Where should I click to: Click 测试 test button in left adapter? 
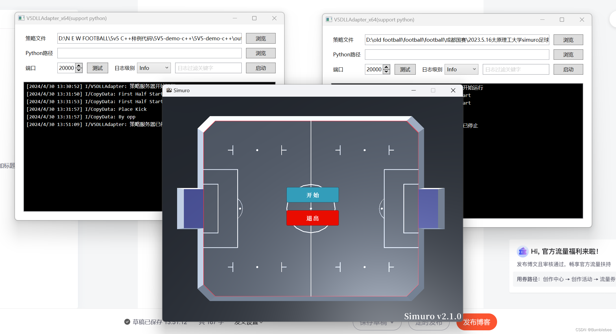click(97, 68)
